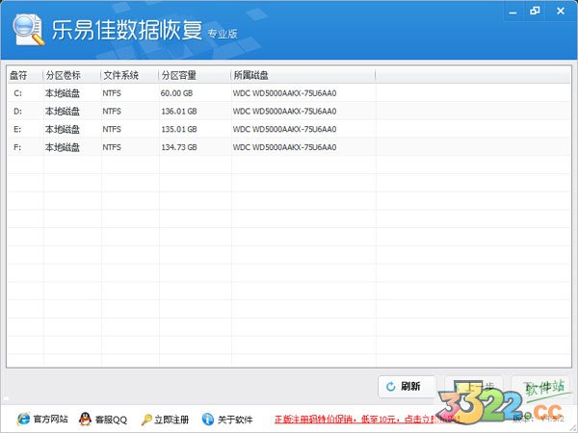This screenshot has height=433, width=578.
Task: Click the 客服QQ penguin icon
Action: pos(85,419)
